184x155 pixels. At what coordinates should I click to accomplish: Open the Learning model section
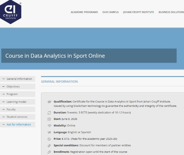[x=18, y=102]
